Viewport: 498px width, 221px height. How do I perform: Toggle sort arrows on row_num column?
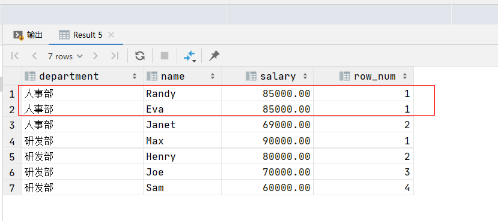[405, 76]
